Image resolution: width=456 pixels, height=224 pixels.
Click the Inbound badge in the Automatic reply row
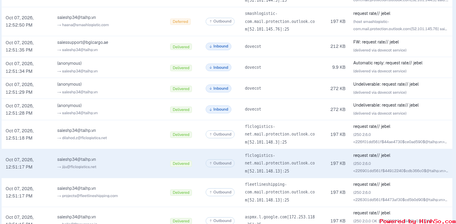click(219, 67)
